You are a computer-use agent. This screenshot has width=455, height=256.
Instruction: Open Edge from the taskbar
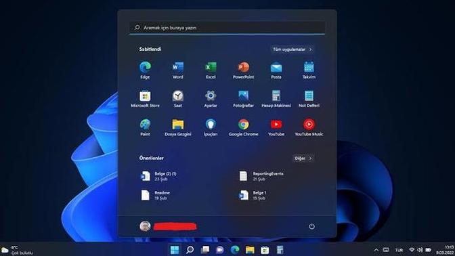tap(235, 250)
